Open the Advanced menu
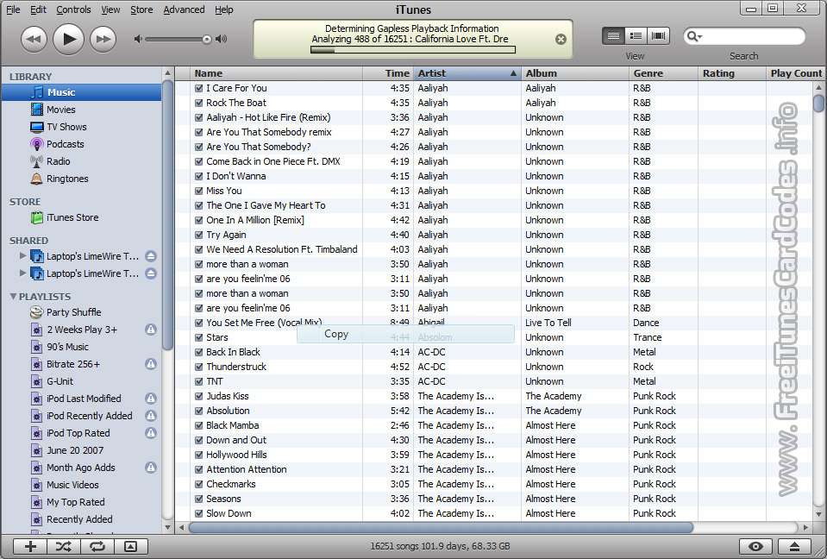The image size is (827, 559). pyautogui.click(x=184, y=9)
